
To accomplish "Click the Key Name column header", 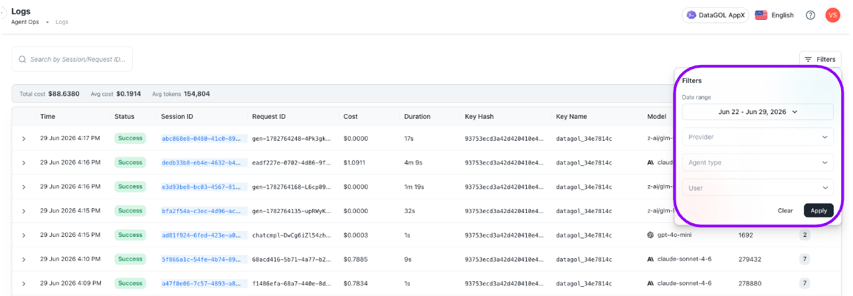I will [x=571, y=116].
